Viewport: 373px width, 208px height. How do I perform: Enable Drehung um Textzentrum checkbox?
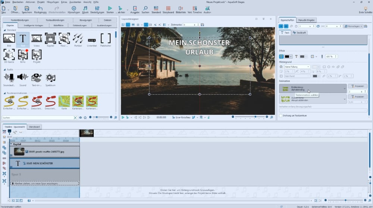281,116
